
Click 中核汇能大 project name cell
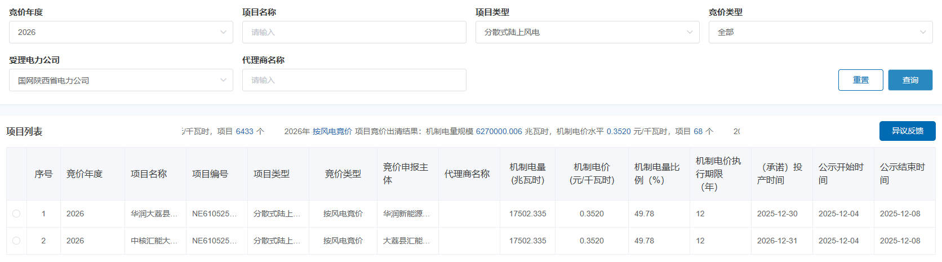[154, 241]
